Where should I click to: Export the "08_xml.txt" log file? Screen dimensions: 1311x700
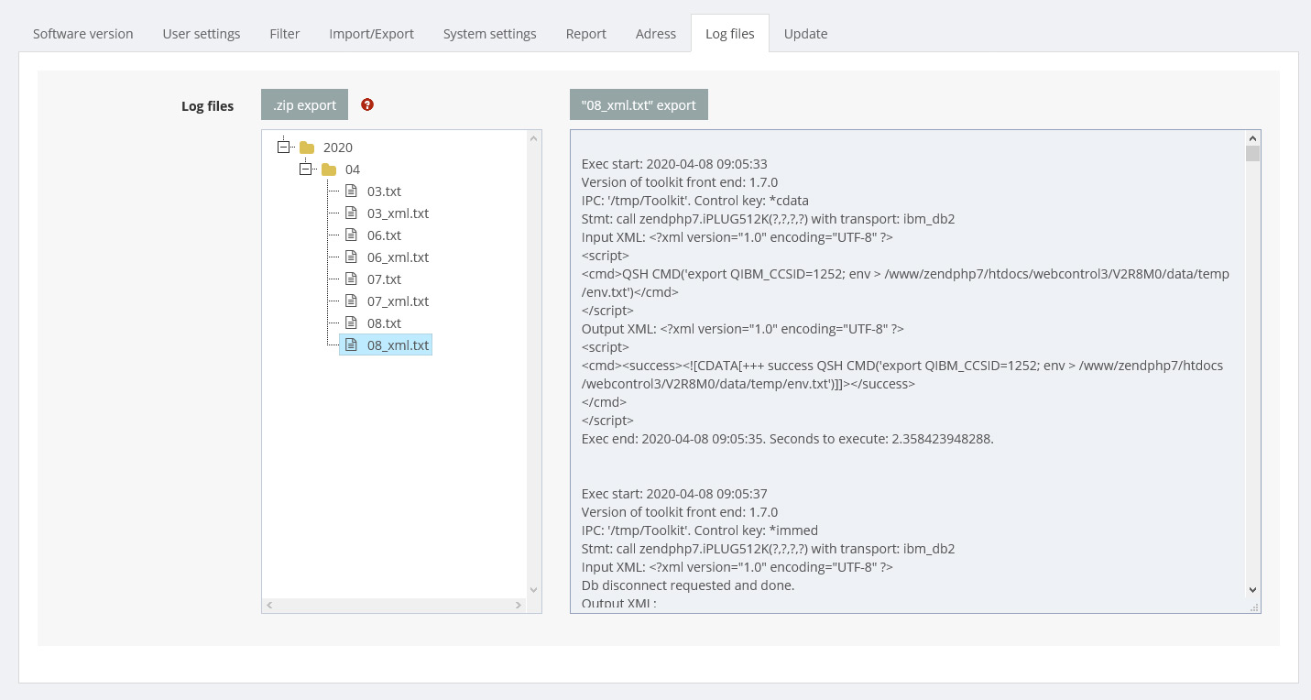pyautogui.click(x=639, y=104)
